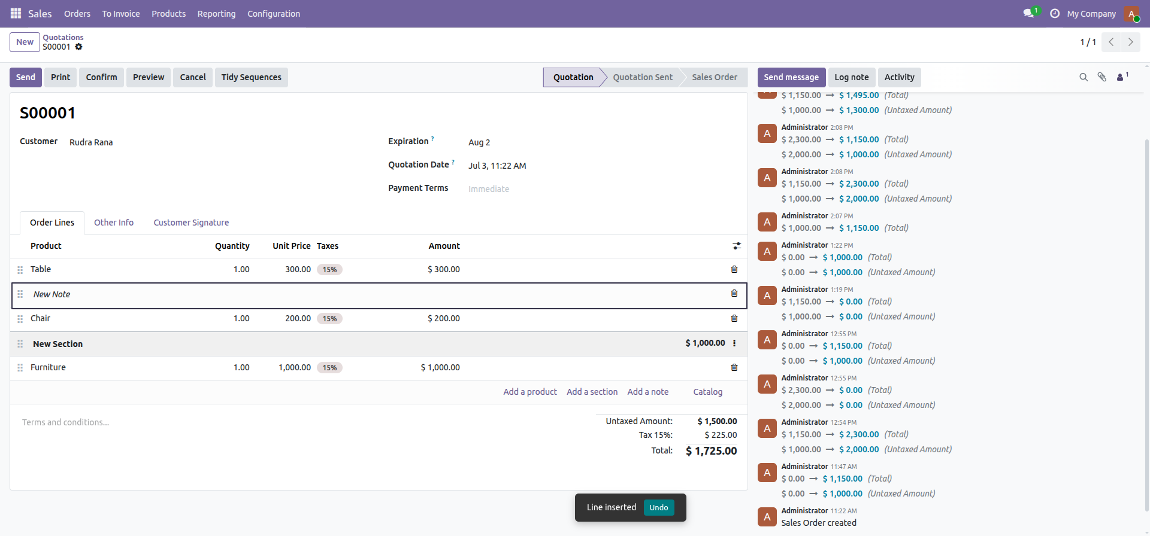
Task: Delete the Table order line
Action: tap(734, 269)
